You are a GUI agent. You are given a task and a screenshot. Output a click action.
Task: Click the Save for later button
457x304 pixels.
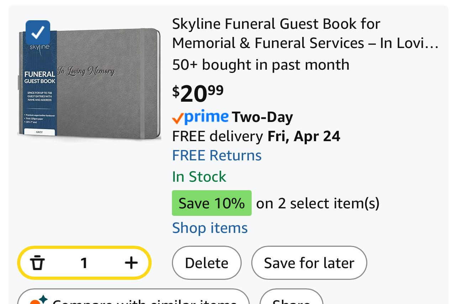[309, 263]
